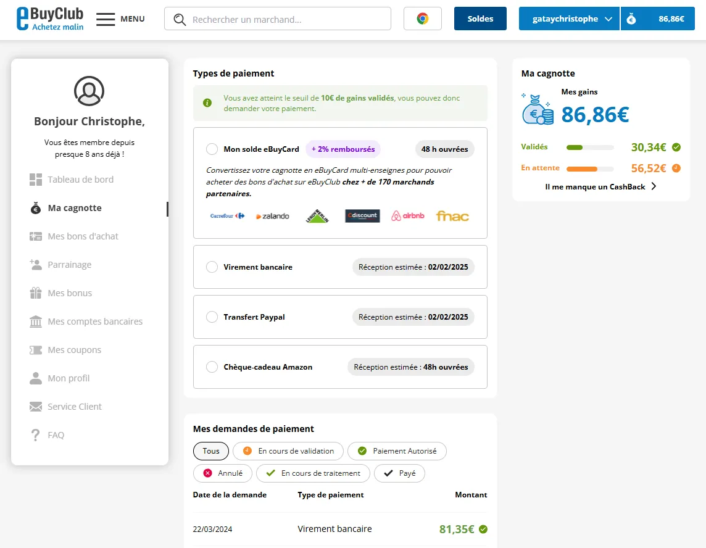Click the Validés green progress bar

coord(590,147)
